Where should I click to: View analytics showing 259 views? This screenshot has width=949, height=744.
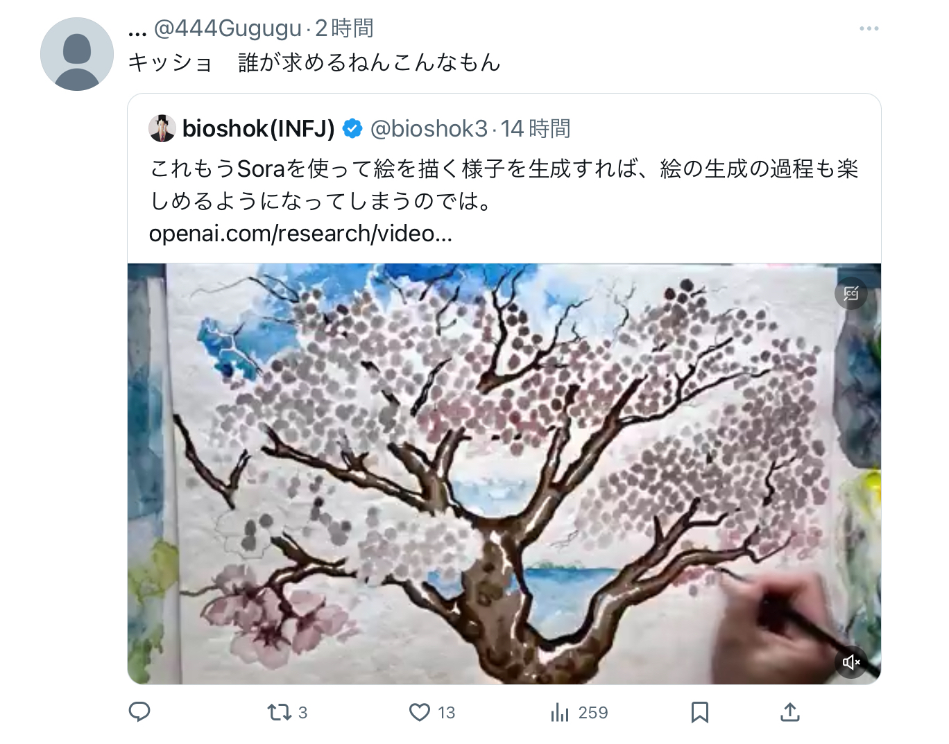(x=579, y=712)
